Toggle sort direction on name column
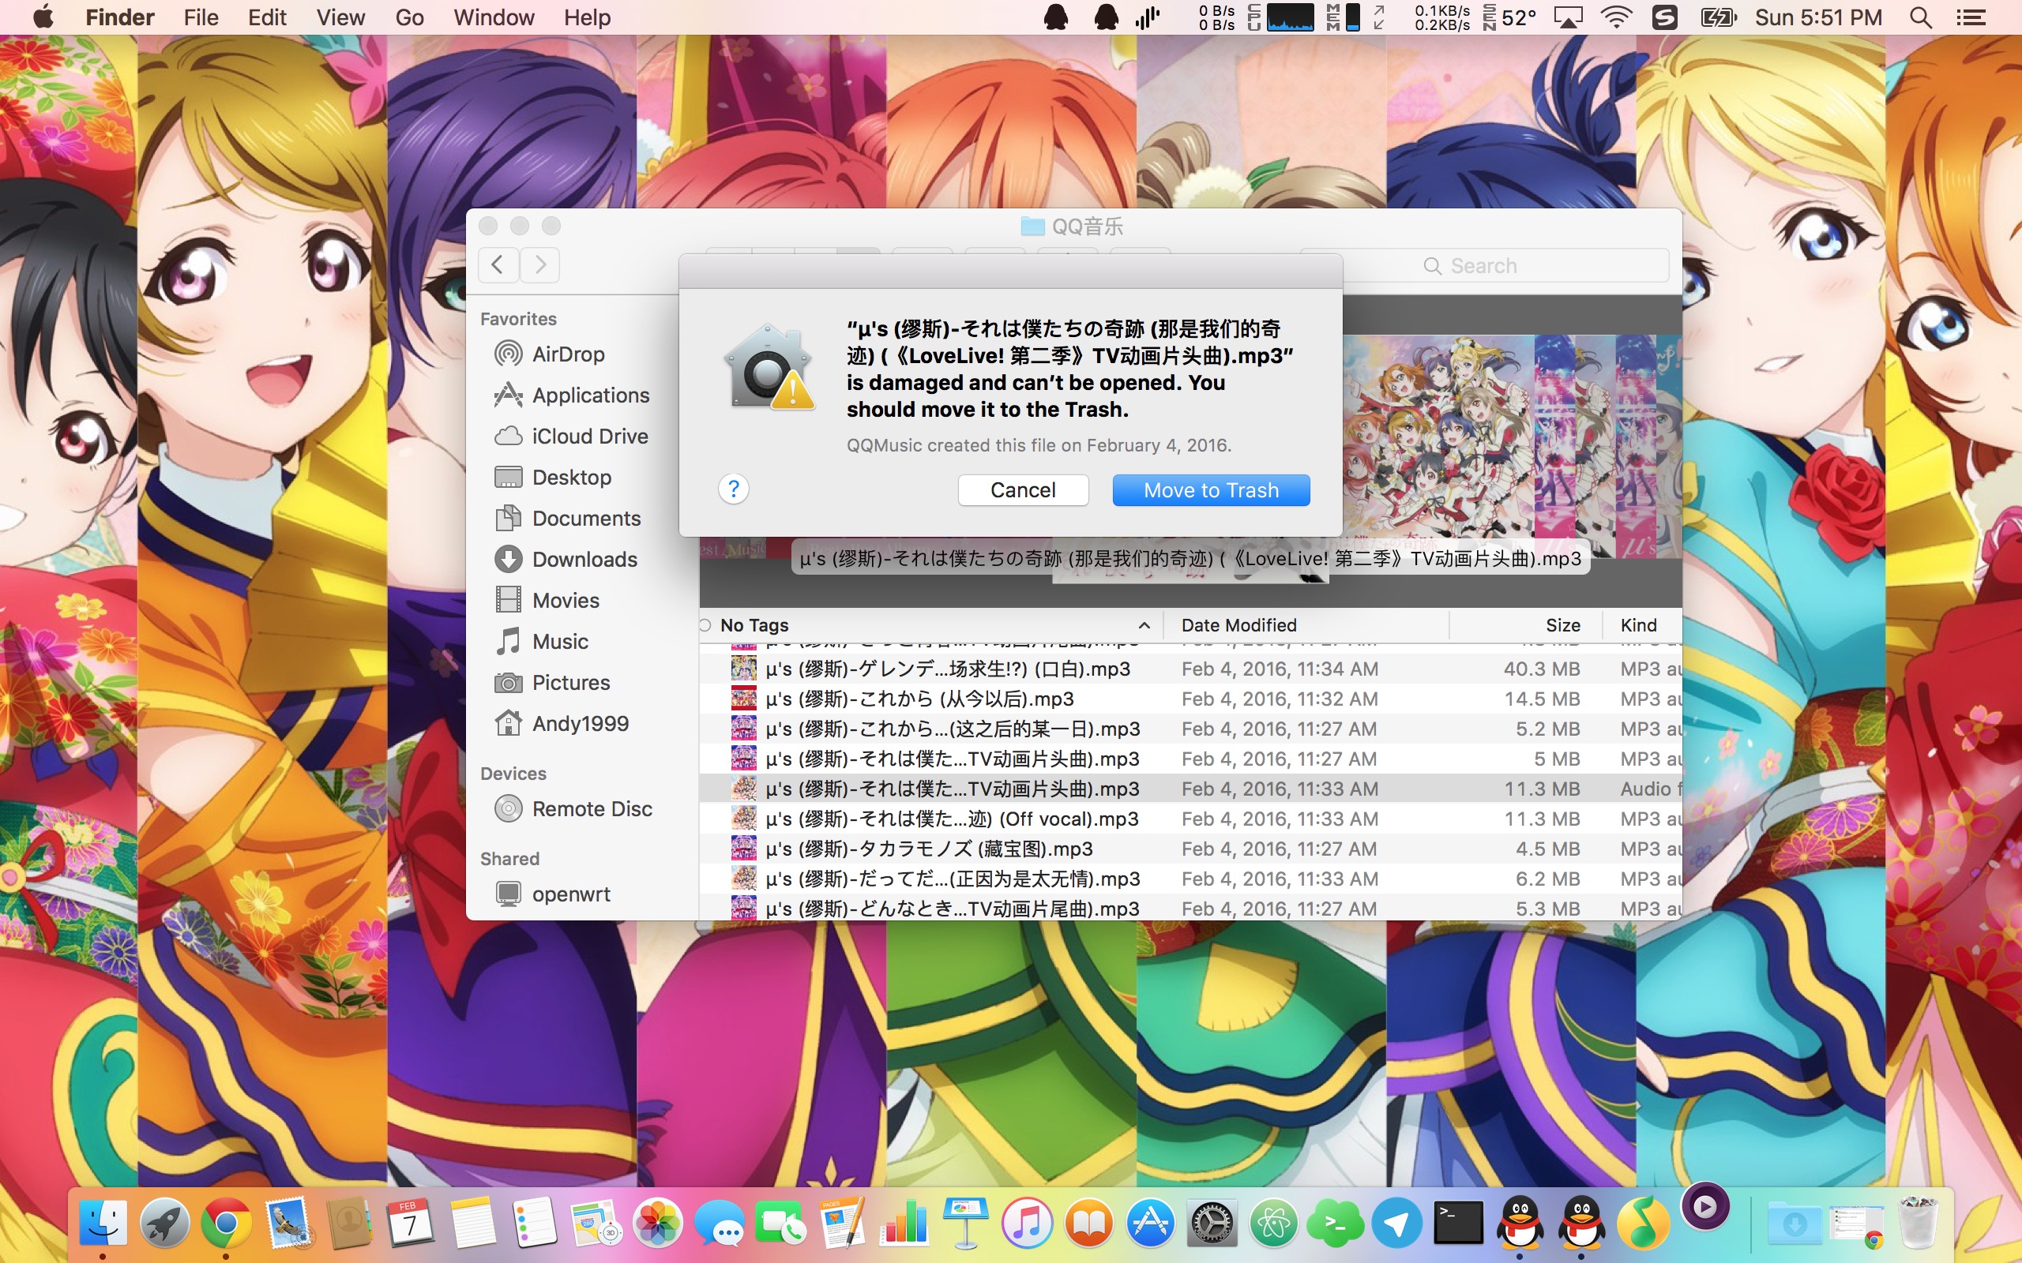Screen dimensions: 2022x1263 (x=1144, y=625)
